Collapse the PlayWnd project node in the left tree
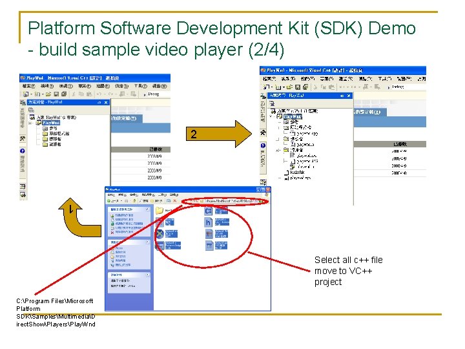465x349 pixels. pyautogui.click(x=31, y=123)
